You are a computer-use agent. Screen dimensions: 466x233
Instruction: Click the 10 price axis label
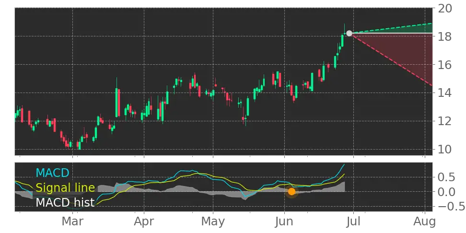click(445, 149)
